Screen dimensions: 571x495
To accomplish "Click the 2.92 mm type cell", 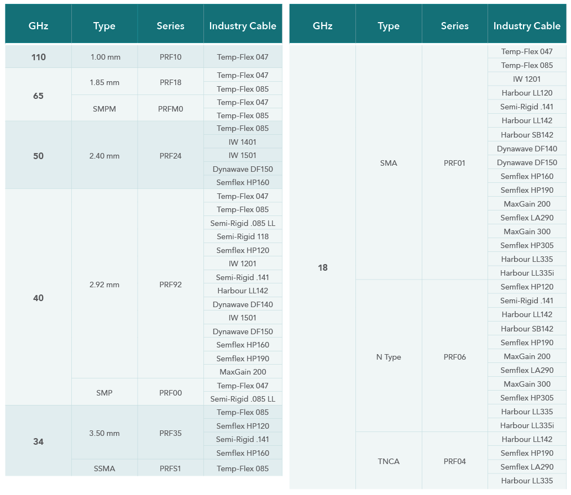I will click(104, 285).
